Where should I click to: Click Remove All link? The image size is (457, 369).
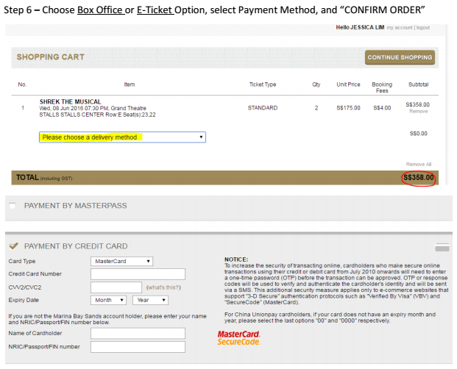(x=419, y=164)
